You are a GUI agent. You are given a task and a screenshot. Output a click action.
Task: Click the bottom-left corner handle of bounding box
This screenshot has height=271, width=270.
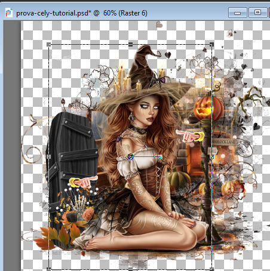coord(48,269)
